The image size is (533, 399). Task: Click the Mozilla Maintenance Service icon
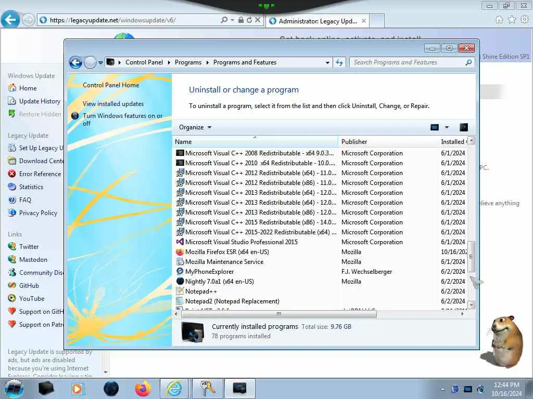[x=180, y=262]
